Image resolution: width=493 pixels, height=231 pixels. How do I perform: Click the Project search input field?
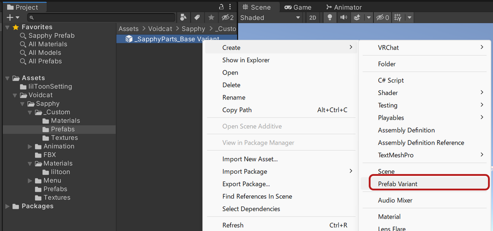[103, 18]
